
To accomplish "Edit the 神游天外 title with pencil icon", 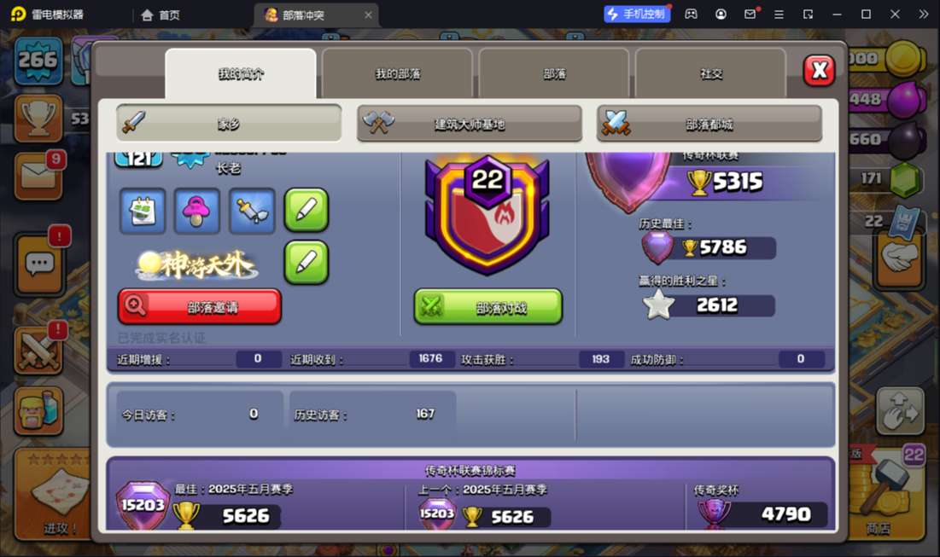I will pos(306,263).
